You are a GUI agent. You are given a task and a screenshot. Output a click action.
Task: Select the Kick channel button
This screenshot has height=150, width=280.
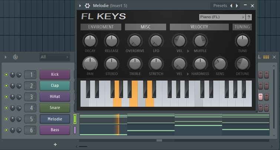coord(55,74)
